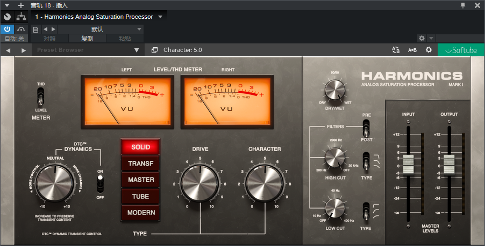Flip the filters PRE/POST switch
The width and height of the screenshot is (485, 246).
pyautogui.click(x=367, y=128)
